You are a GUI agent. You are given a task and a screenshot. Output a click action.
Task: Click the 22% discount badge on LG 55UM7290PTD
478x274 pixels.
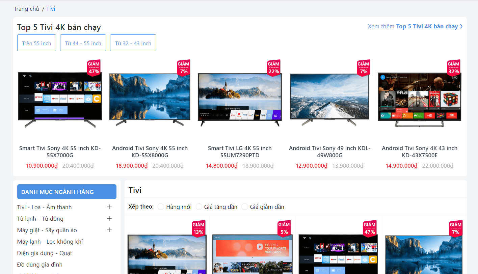point(273,68)
